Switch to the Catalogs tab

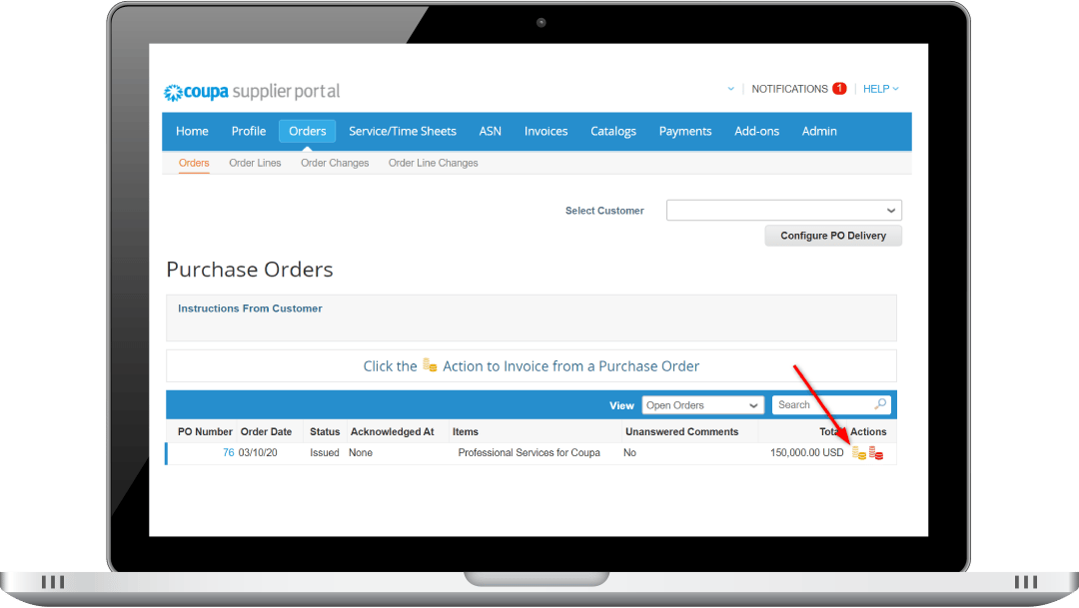(612, 131)
